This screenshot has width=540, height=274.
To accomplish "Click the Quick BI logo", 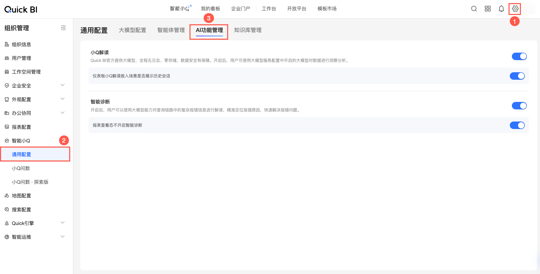I will coord(21,10).
